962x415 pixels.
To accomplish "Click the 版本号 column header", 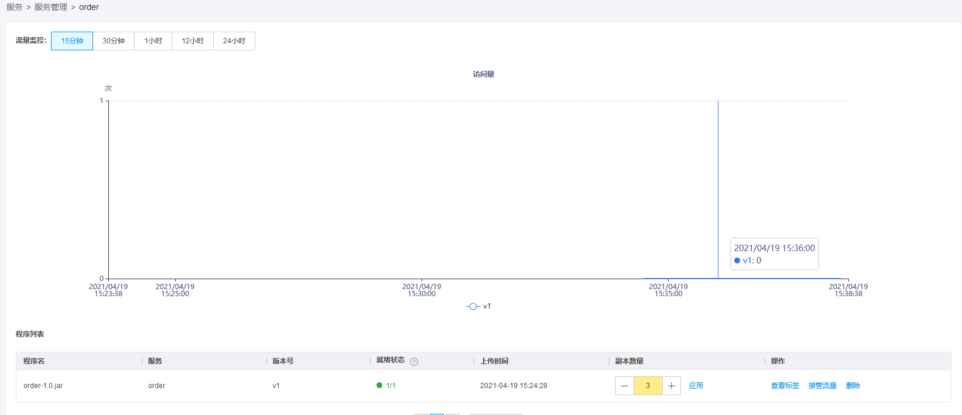I will pyautogui.click(x=283, y=361).
